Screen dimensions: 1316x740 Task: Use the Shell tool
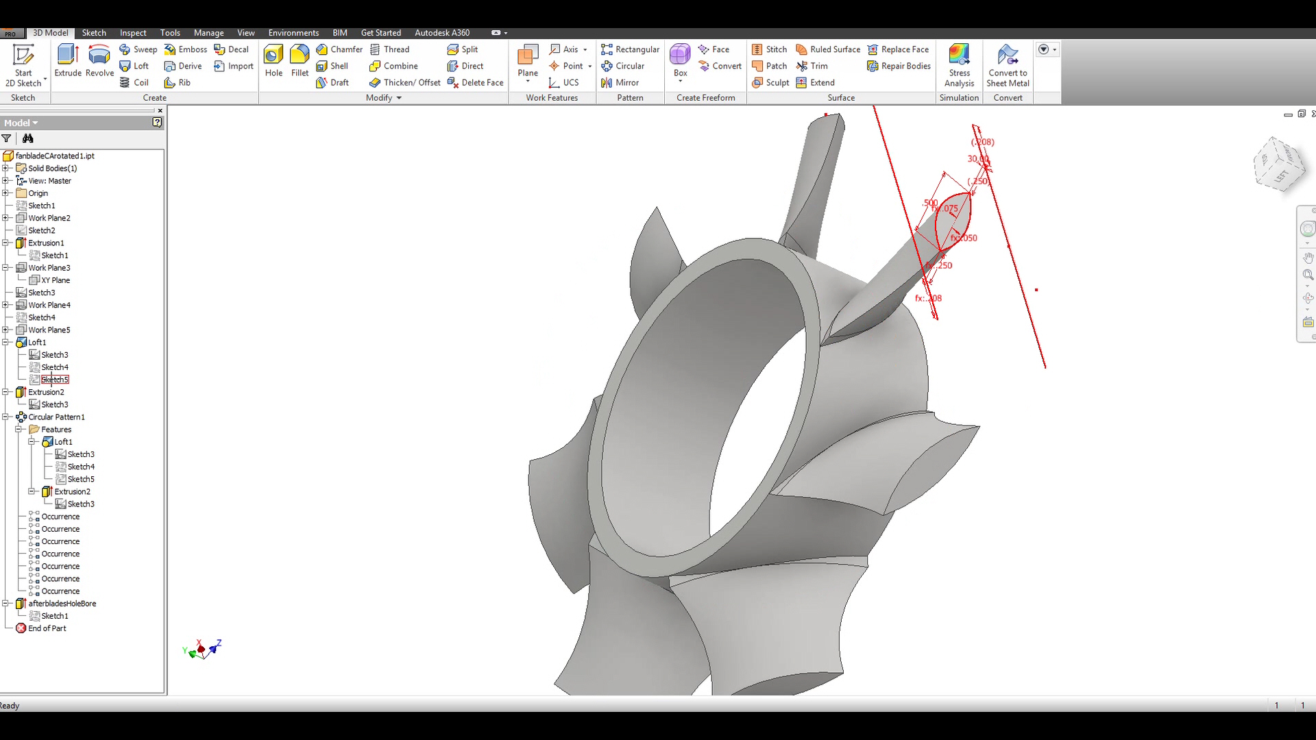tap(332, 66)
